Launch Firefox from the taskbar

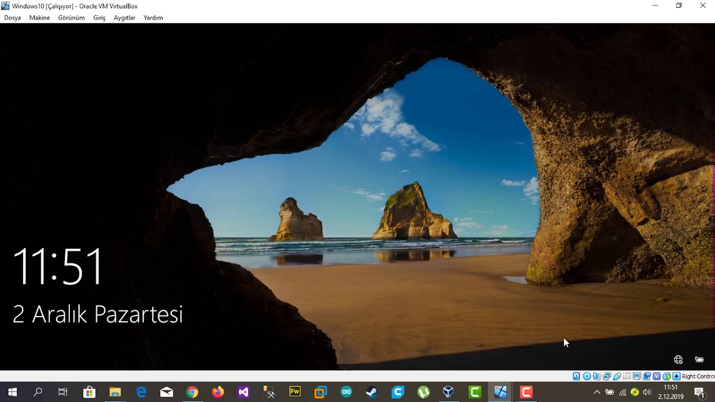tap(218, 392)
